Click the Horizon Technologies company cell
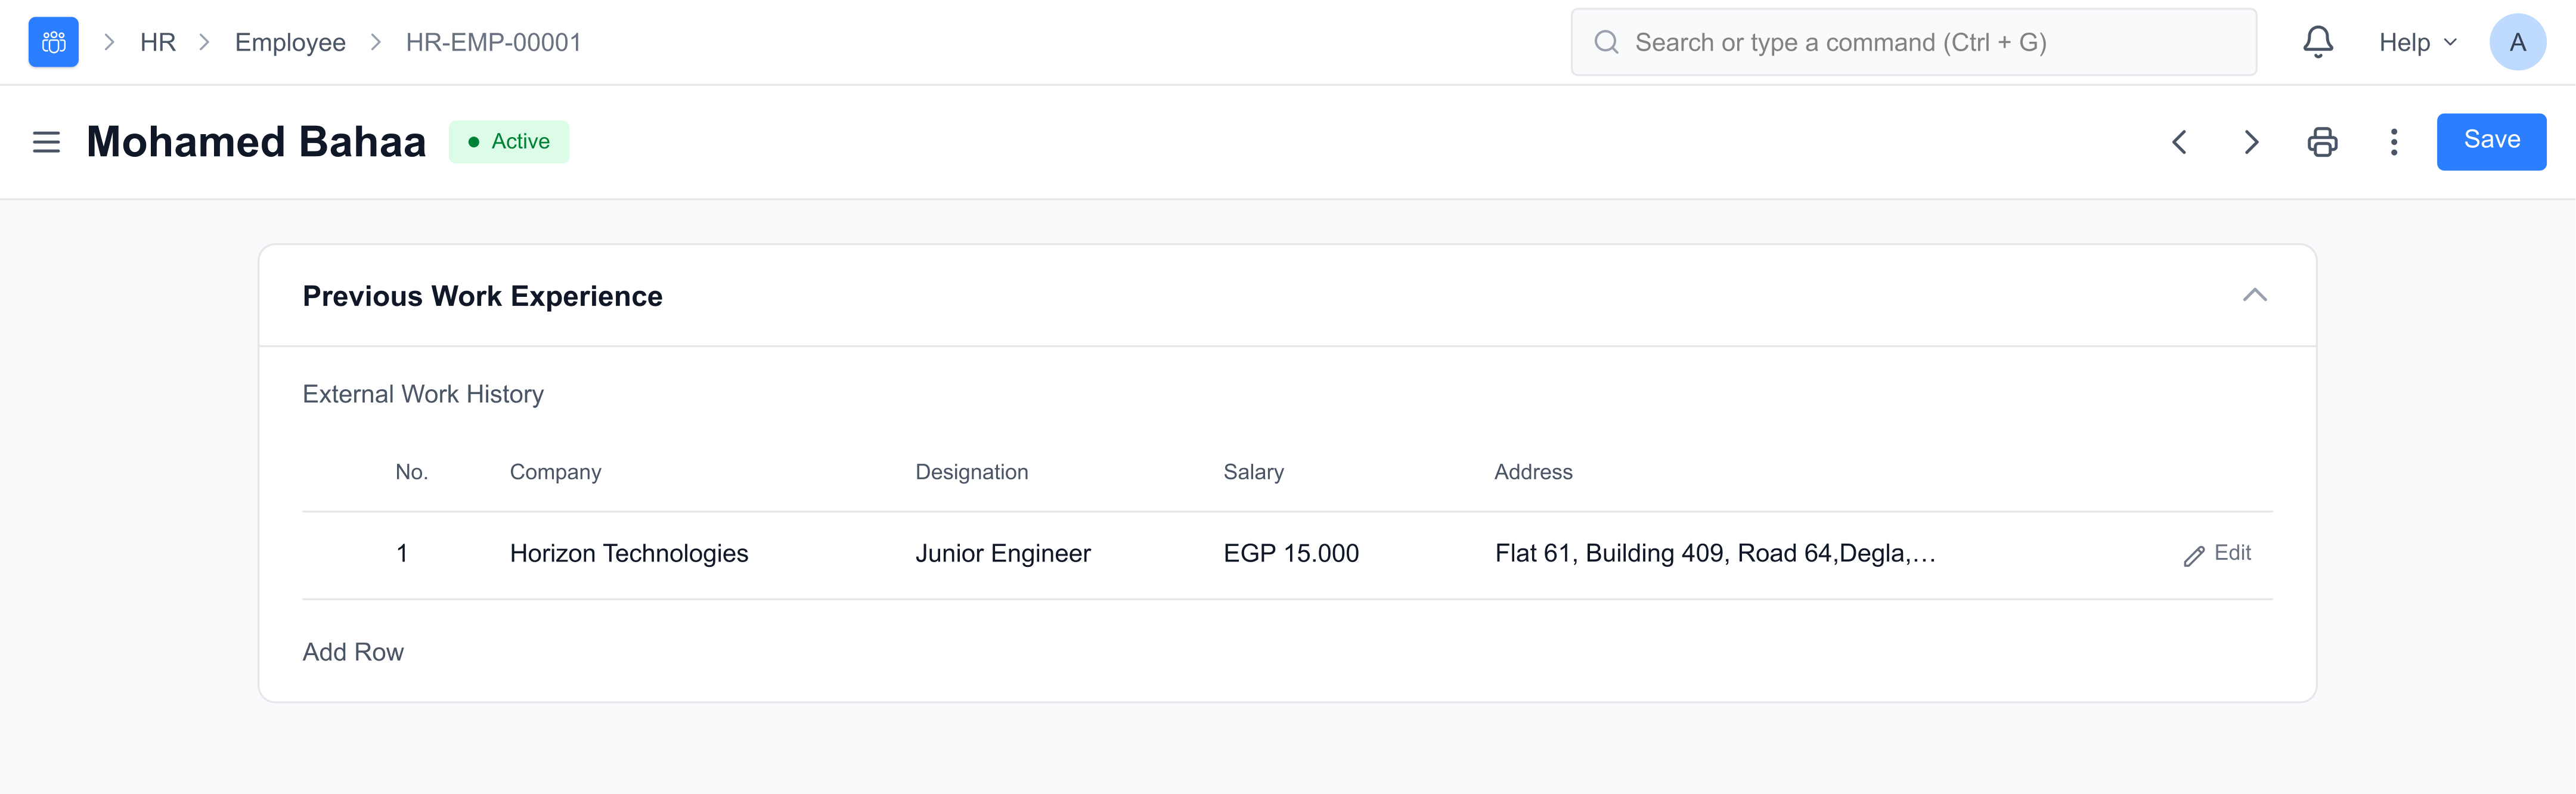This screenshot has width=2576, height=794. pyautogui.click(x=629, y=554)
